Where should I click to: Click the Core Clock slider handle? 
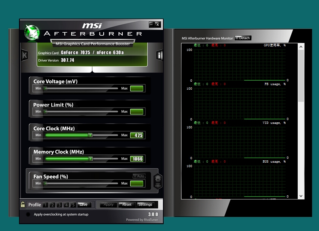click(x=90, y=135)
